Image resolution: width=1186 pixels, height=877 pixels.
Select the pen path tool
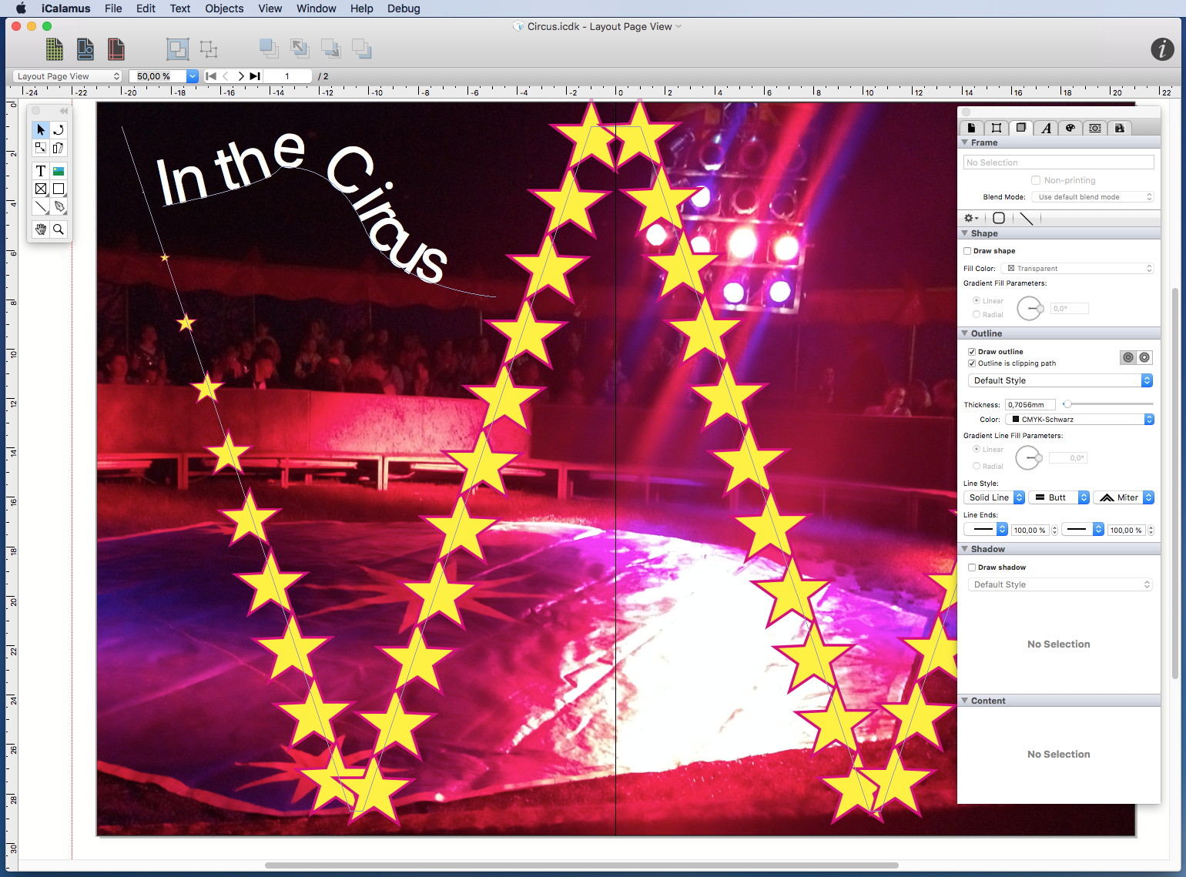(59, 206)
